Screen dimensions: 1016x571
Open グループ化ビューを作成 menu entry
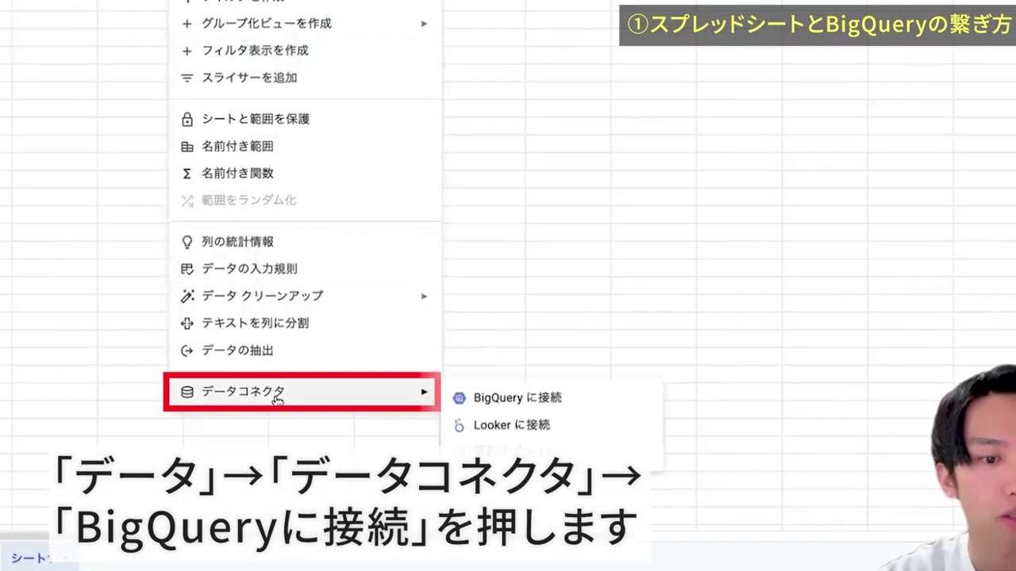(305, 24)
